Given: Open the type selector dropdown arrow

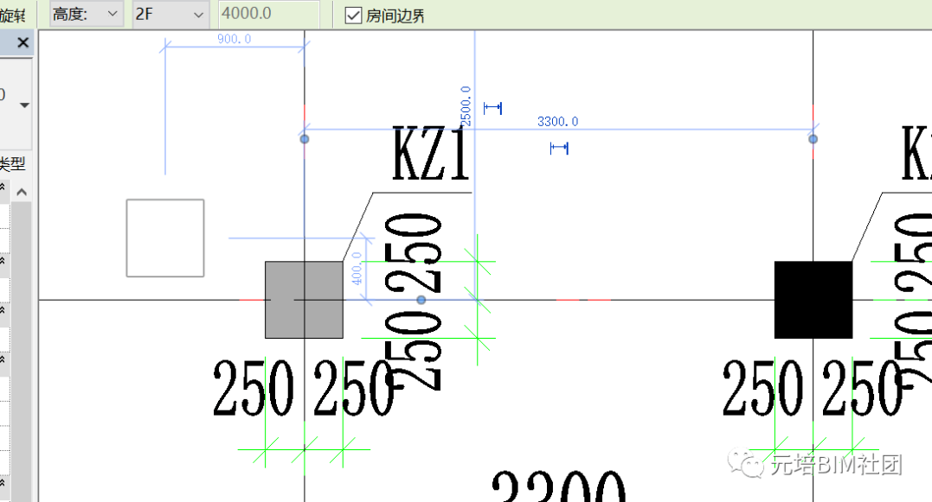Looking at the screenshot, I should (x=24, y=105).
